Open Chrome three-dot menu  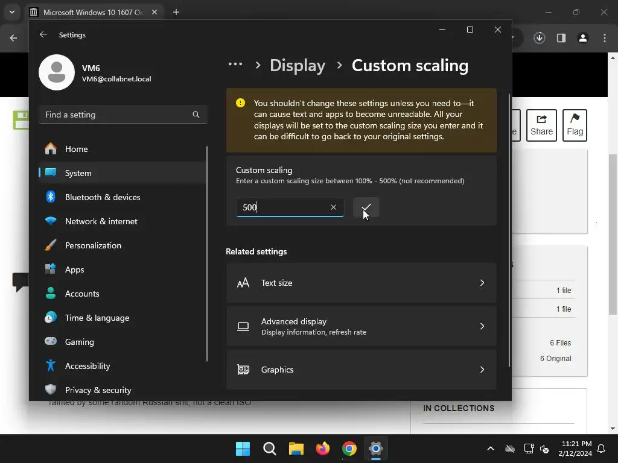click(605, 38)
